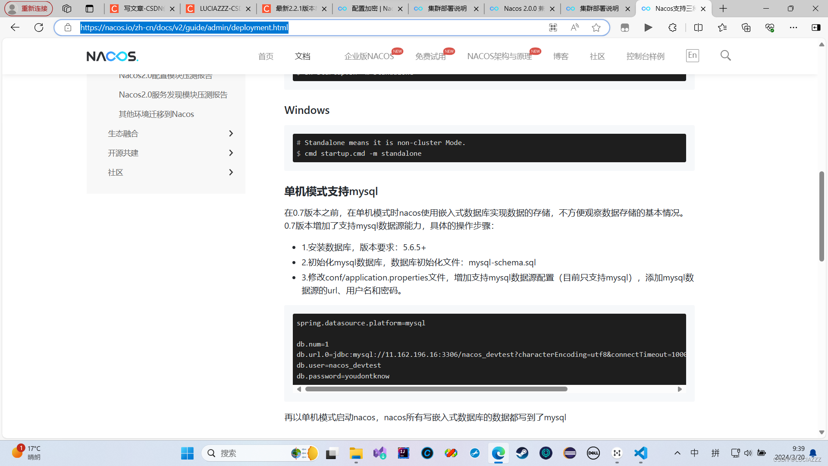Open the 免费试用 navigation link
Viewport: 828px width, 466px height.
pos(430,57)
